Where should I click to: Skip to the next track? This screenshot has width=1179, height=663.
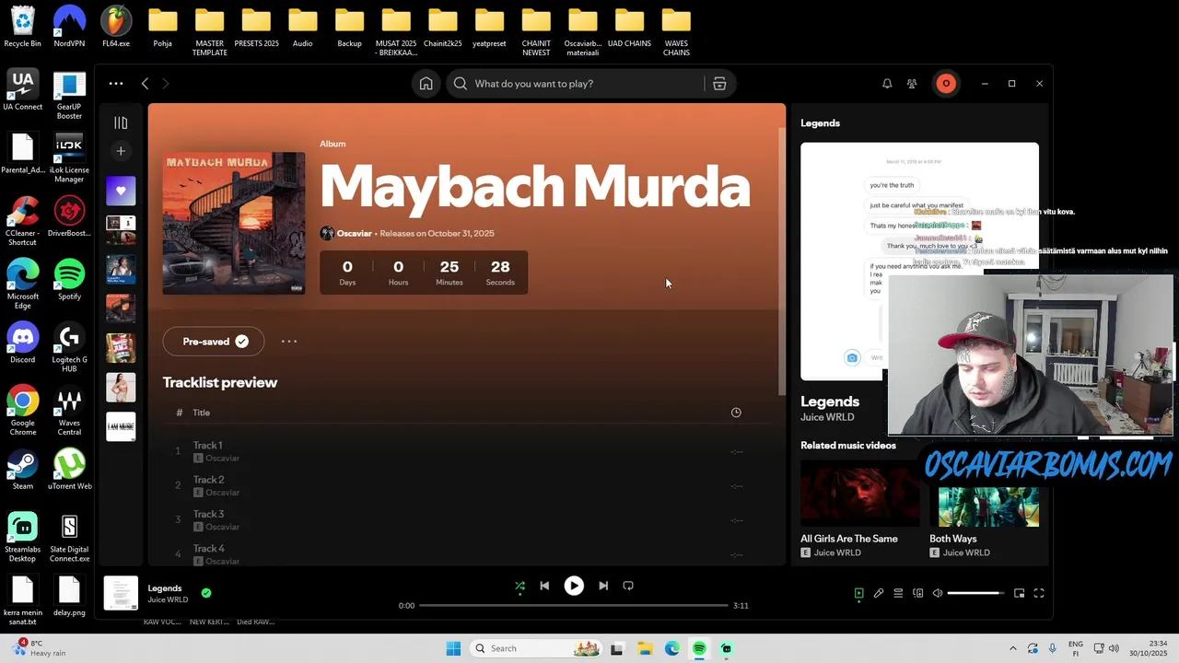point(603,586)
